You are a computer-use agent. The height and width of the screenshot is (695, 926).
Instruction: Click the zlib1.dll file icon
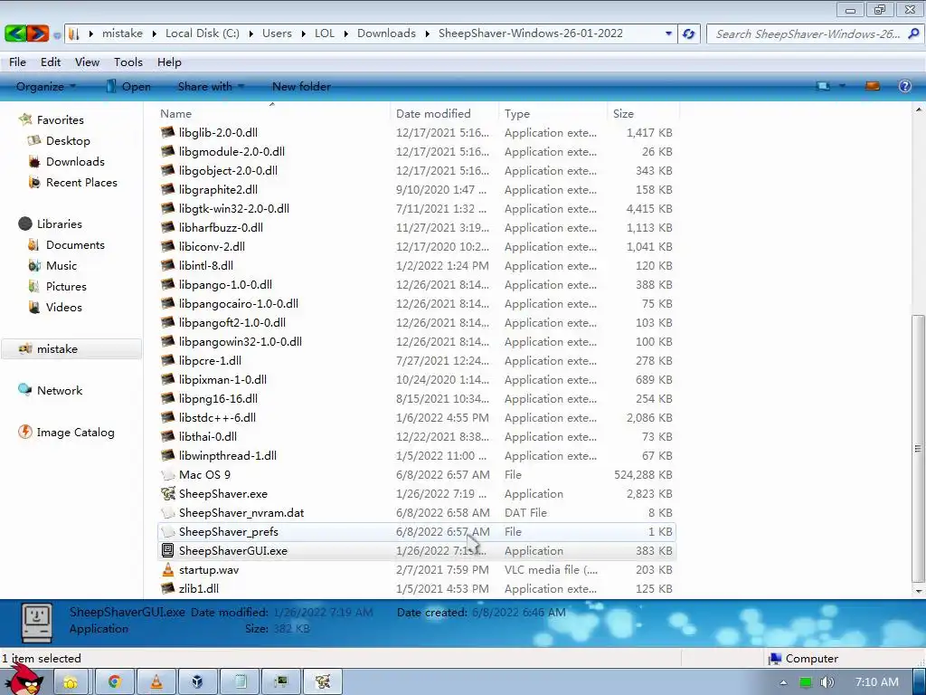tap(167, 588)
